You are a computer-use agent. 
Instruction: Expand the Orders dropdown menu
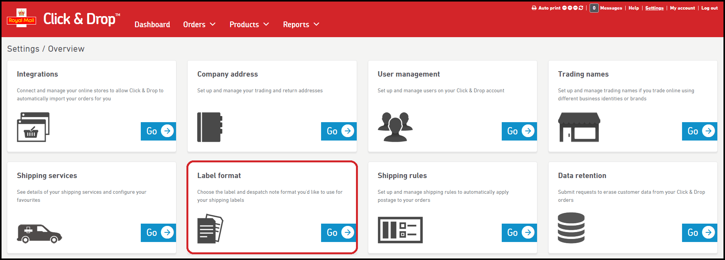point(199,25)
